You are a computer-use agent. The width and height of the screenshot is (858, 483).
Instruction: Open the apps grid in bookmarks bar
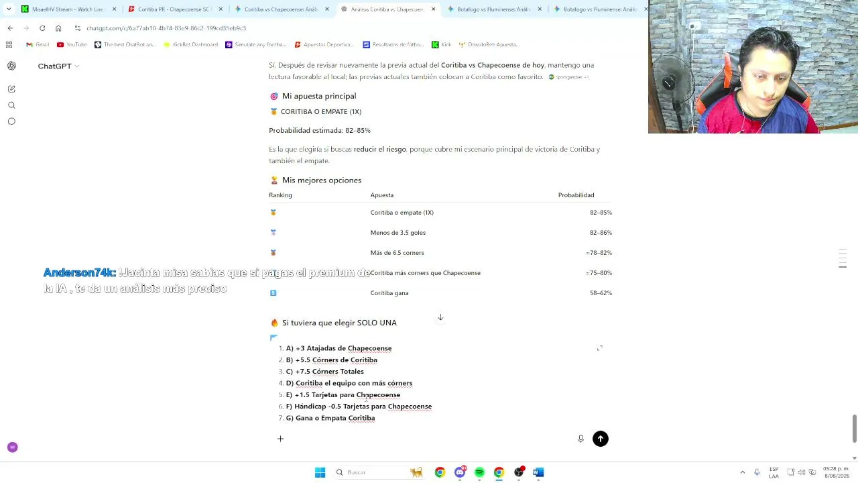pos(9,44)
